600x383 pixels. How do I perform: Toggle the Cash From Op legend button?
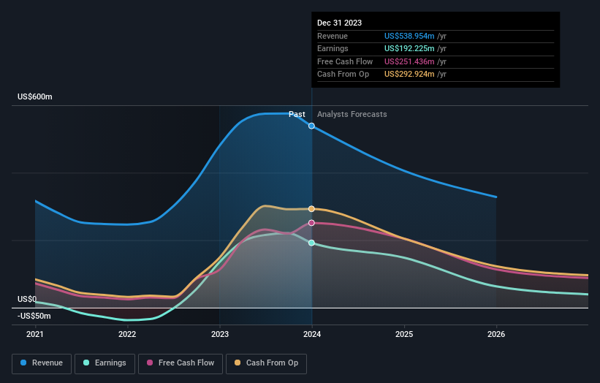pos(266,363)
